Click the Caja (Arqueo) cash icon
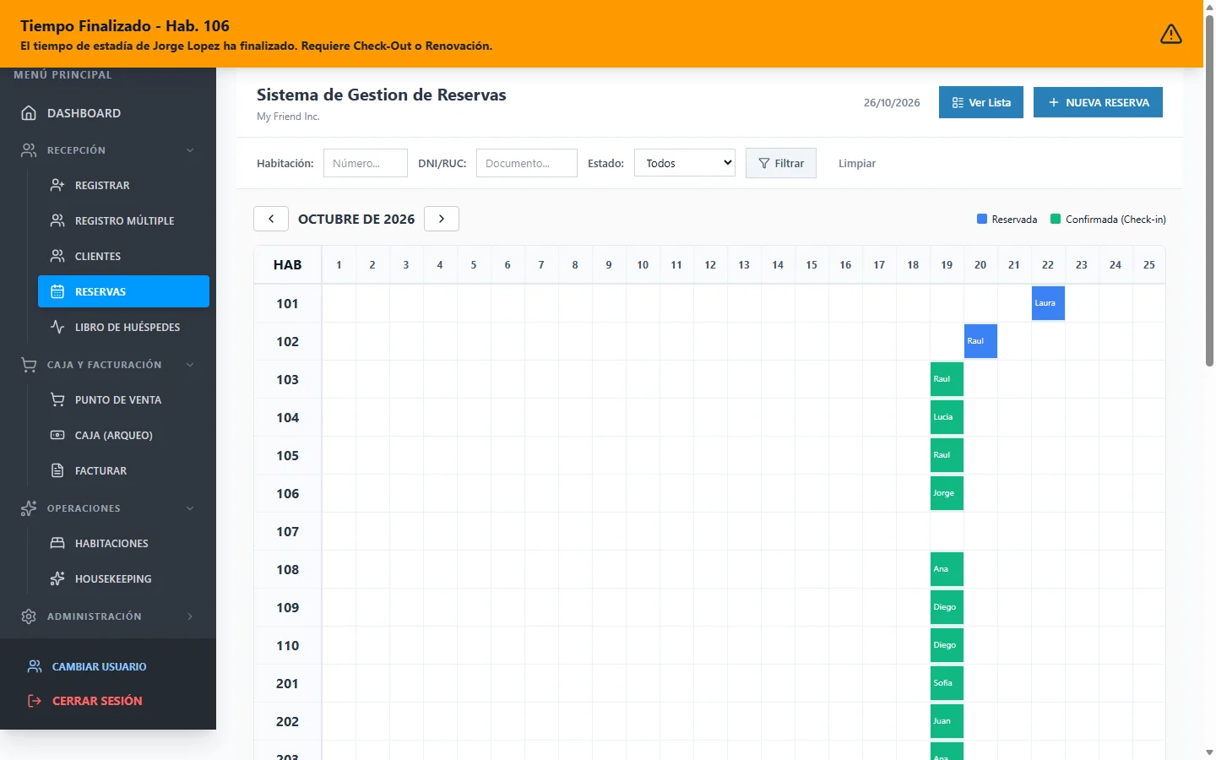Viewport: 1216px width, 760px height. pyautogui.click(x=57, y=435)
